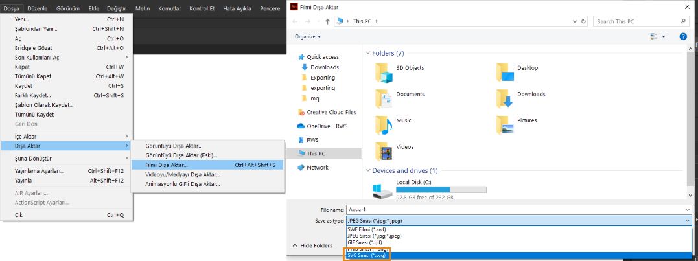Choose Kapat menu entry
This screenshot has width=698, height=261.
point(66,67)
